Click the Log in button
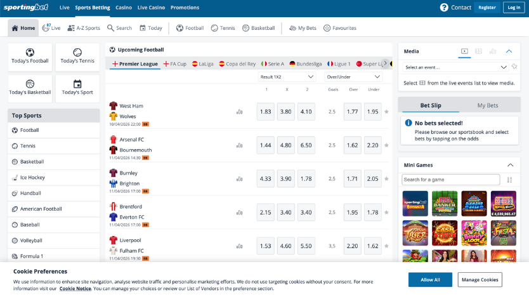The image size is (529, 297). [514, 8]
